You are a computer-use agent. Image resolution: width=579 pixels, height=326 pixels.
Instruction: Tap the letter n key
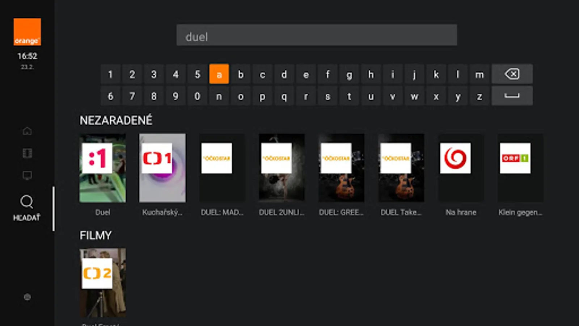point(219,96)
